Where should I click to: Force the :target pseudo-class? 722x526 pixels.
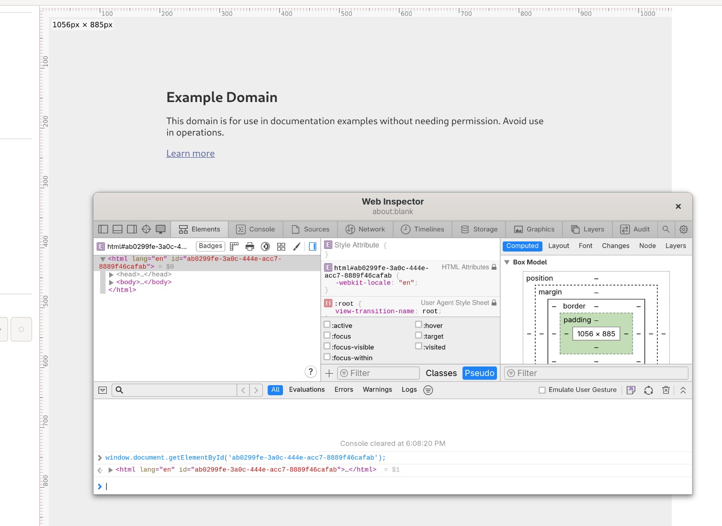(418, 335)
